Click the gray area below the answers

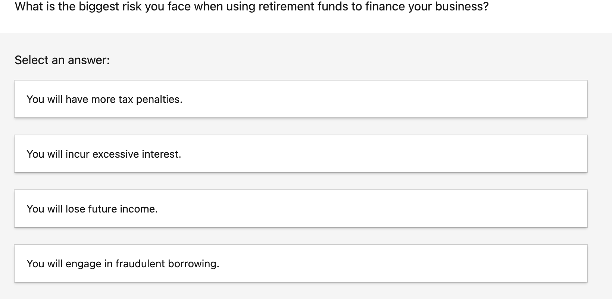(299, 293)
